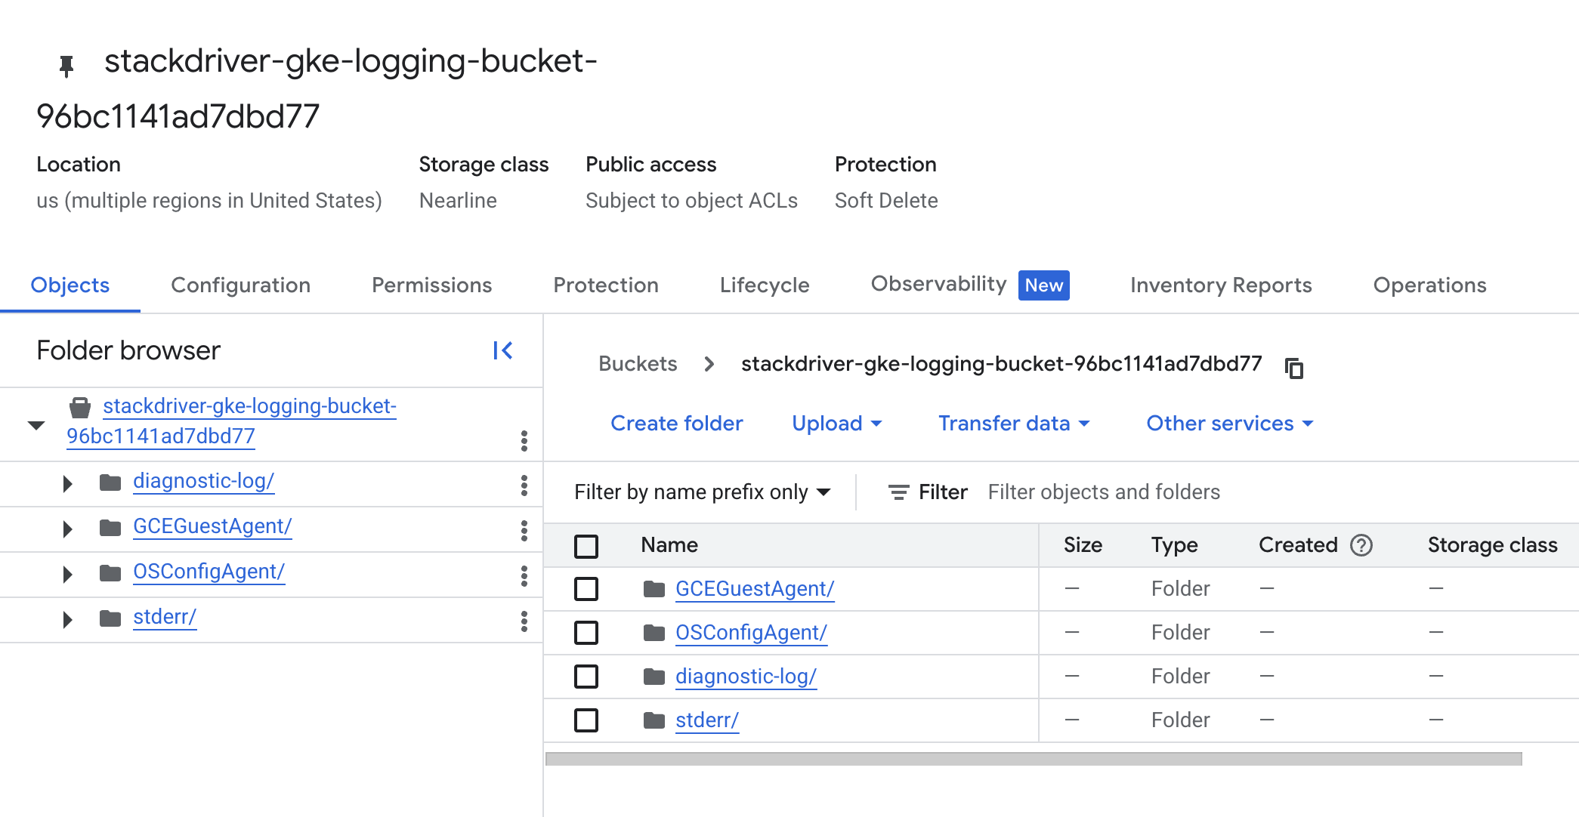This screenshot has width=1579, height=817.
Task: Click the Type column header
Action: tap(1174, 545)
